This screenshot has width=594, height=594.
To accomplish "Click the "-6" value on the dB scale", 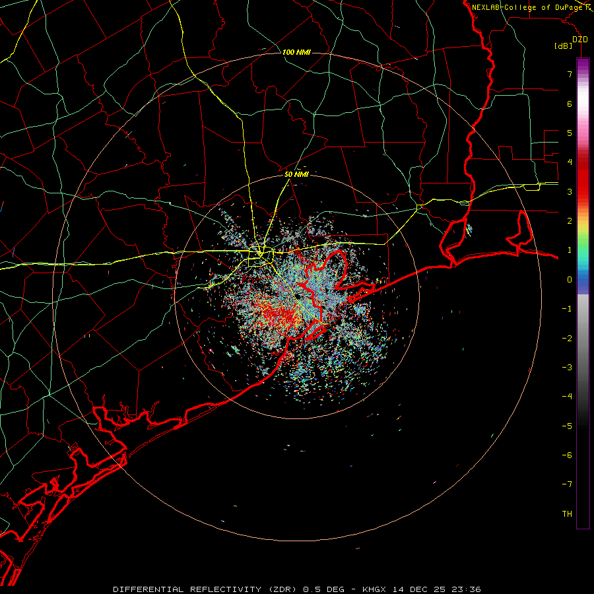I will tap(567, 455).
